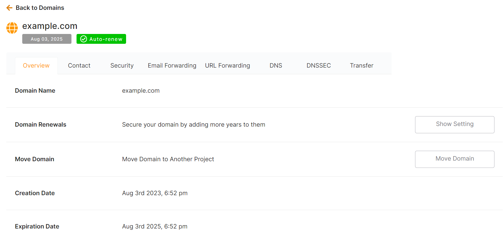Viewport: 504px width, 238px height.
Task: Go back via the Back to Domains link
Action: point(40,8)
